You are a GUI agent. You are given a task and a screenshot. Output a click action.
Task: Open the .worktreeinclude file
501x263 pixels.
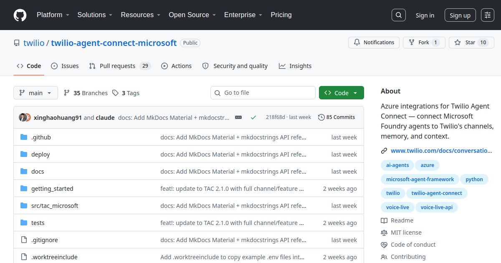pos(54,257)
